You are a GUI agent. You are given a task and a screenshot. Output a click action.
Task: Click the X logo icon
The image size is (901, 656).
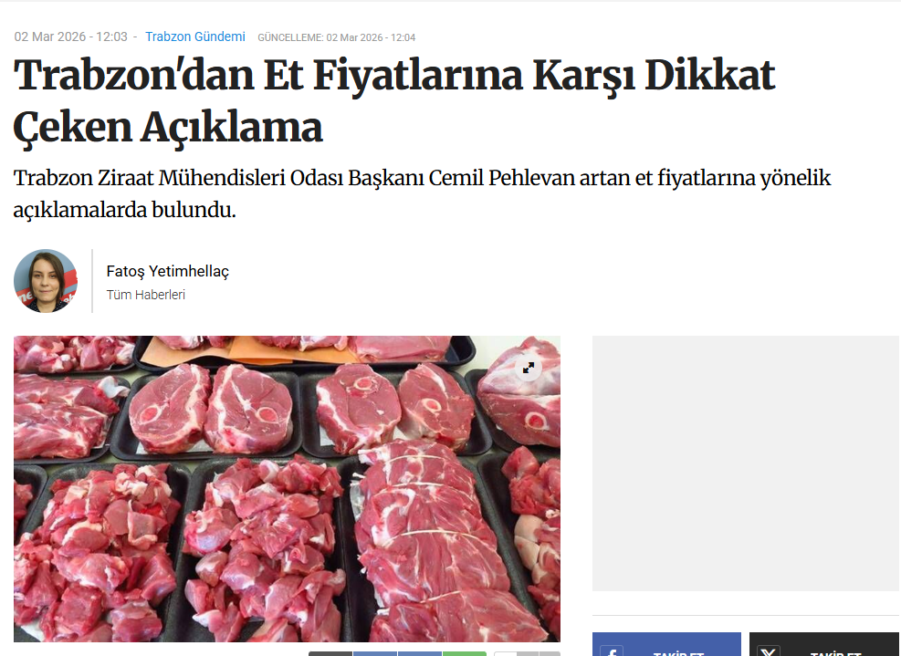point(769,651)
